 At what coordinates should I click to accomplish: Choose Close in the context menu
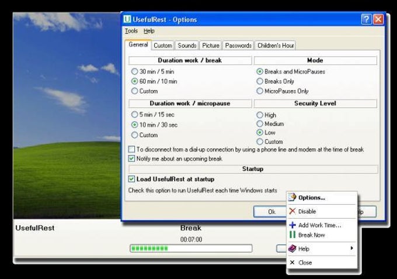322,263
